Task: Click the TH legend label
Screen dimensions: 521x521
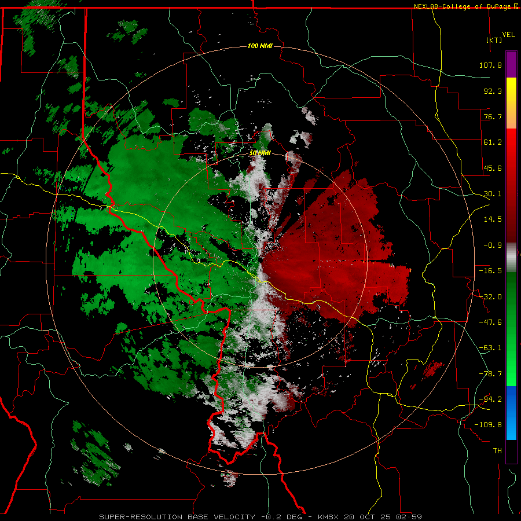Action: pos(497,451)
